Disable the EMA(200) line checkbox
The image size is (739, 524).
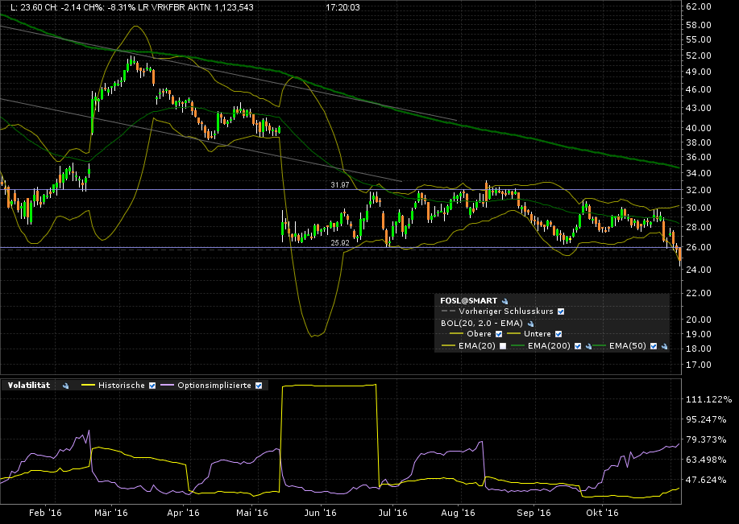click(x=579, y=345)
